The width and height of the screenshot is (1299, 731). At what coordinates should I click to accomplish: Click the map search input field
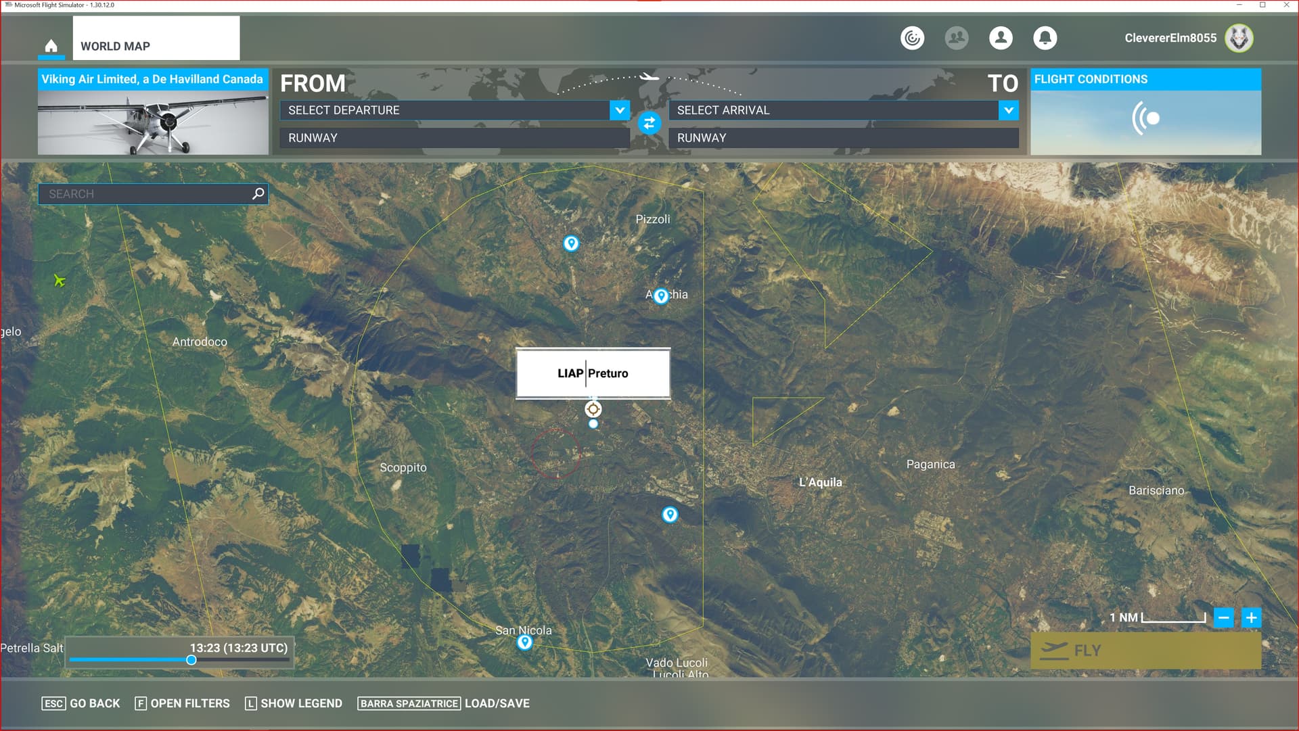coord(153,194)
